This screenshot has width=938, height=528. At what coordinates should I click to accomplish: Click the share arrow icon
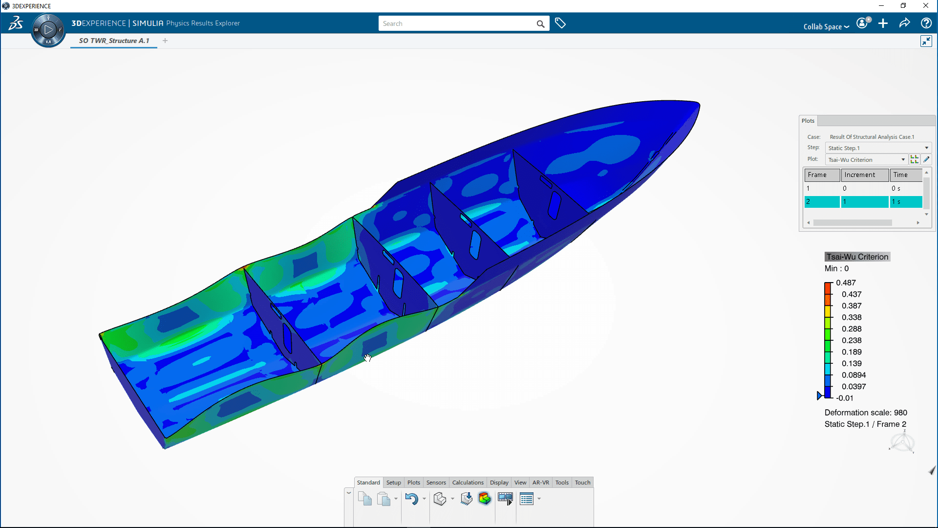click(904, 23)
